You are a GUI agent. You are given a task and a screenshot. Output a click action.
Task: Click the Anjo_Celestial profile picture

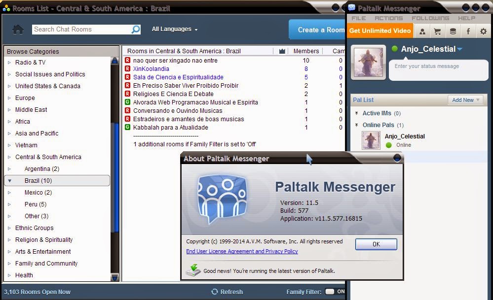[369, 62]
